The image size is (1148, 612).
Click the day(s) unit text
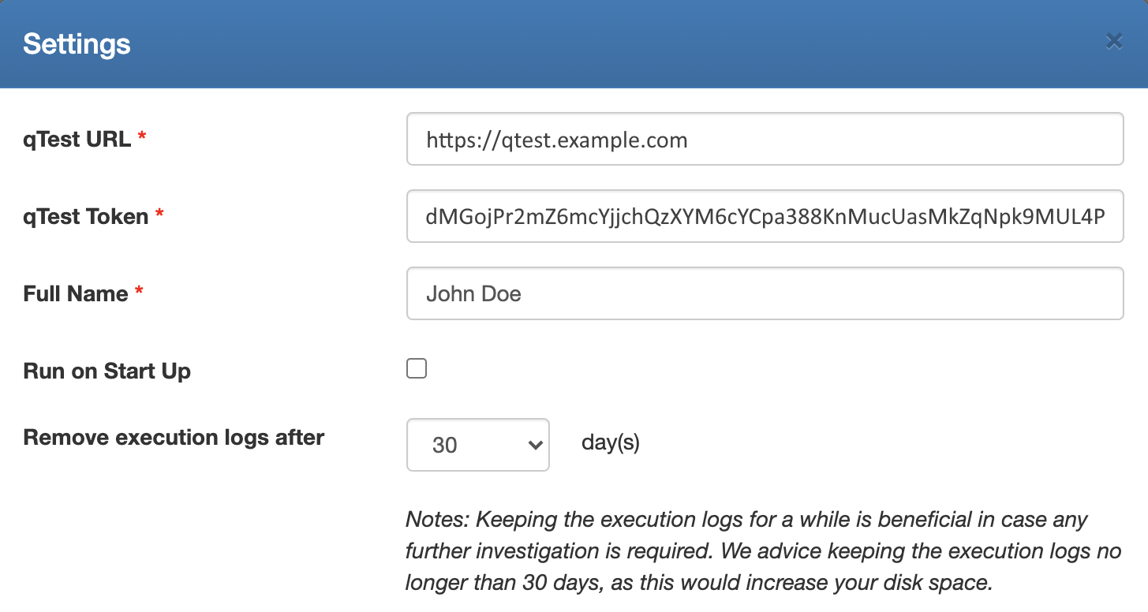610,443
